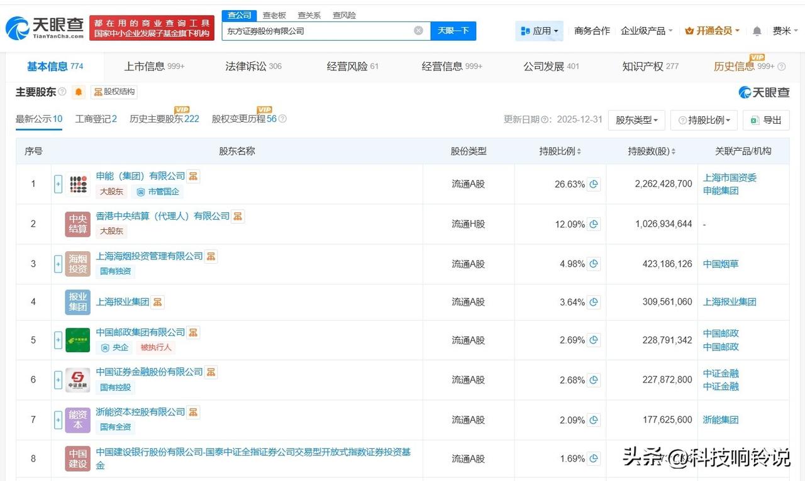Image resolution: width=805 pixels, height=481 pixels.
Task: Open the notifications bell in the top bar
Action: point(757,31)
